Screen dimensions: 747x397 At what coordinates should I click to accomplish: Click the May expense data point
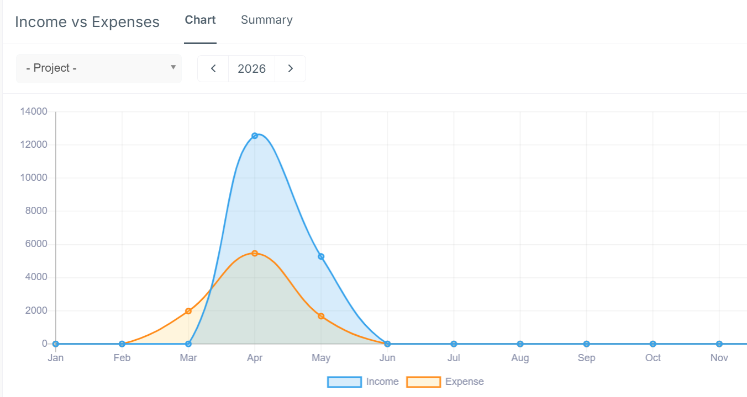pos(321,316)
